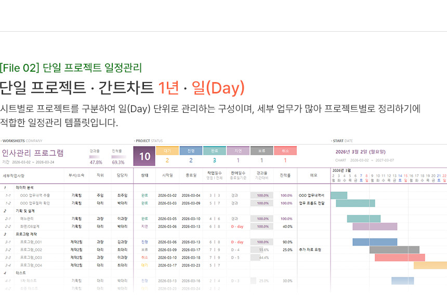Select the purple 지연 status badge
Screen dimensions: 447x296
(x=238, y=151)
